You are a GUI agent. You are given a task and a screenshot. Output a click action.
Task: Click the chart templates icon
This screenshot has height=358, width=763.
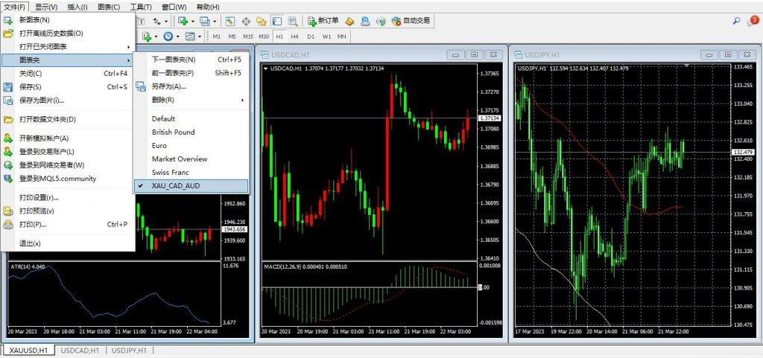tap(190, 36)
